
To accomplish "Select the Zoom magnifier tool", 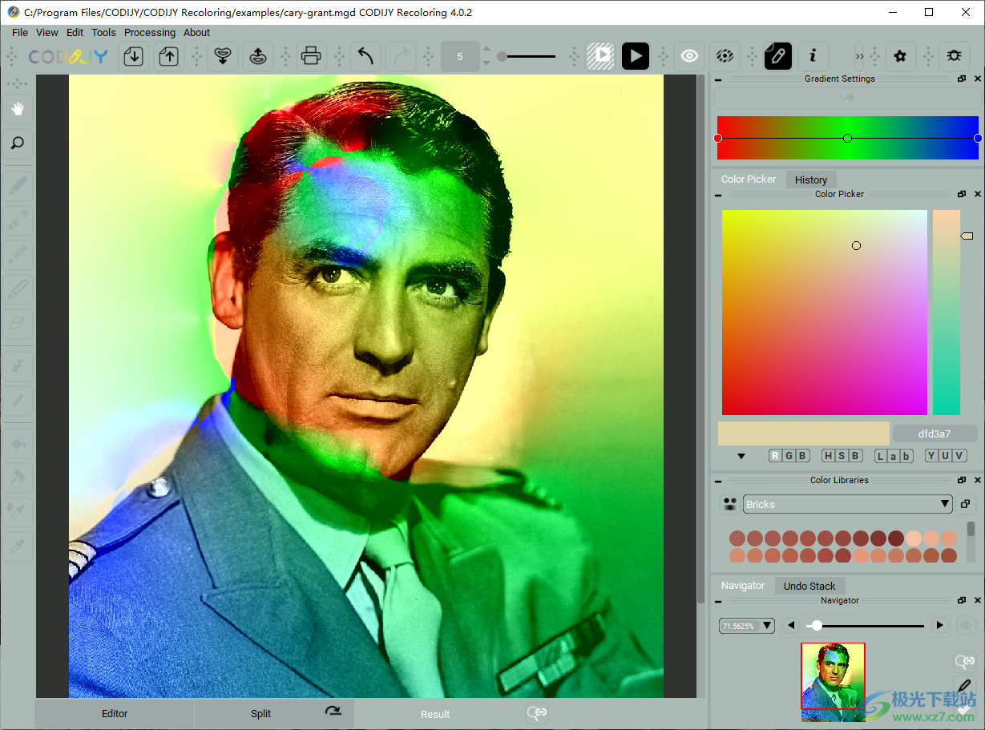I will (18, 143).
